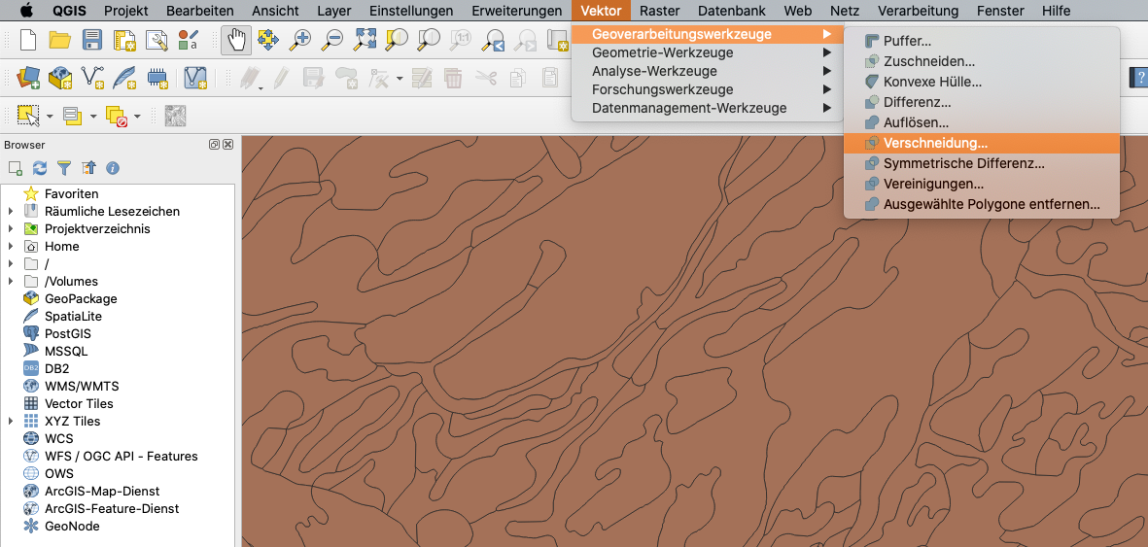Select Puffer in Geoverarbeitungswerkzeuge submenu
The image size is (1148, 547).
click(907, 41)
